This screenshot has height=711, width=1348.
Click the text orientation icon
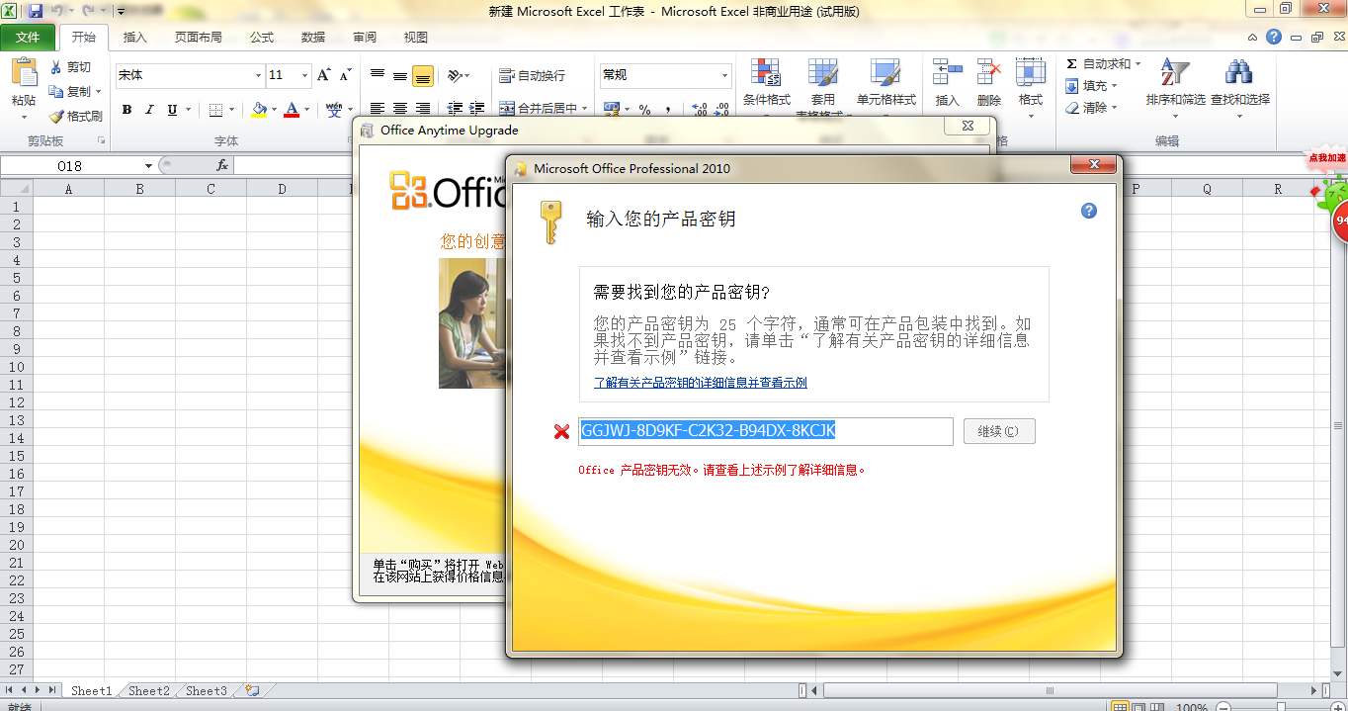(455, 75)
